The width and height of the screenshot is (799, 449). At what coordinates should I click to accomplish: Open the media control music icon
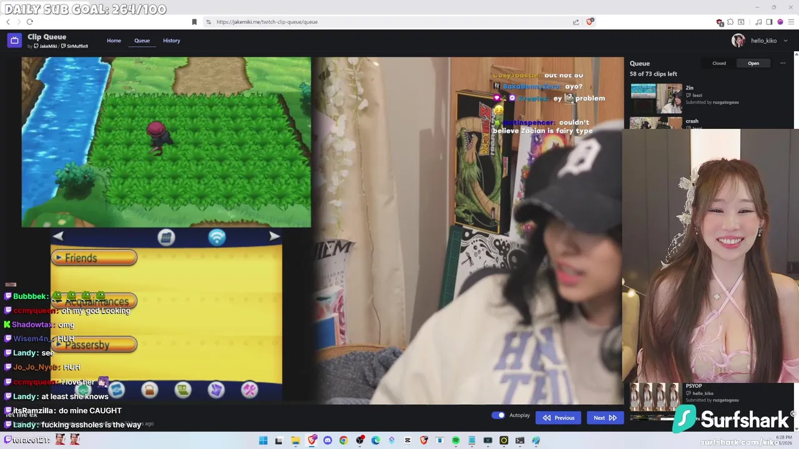pyautogui.click(x=758, y=22)
